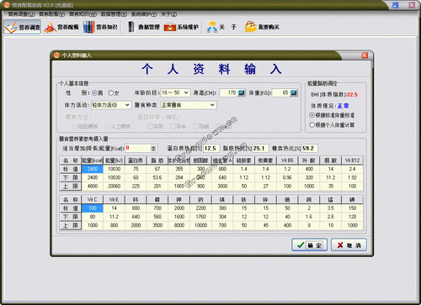
Task: Click fat heat ratio field 25.1
Action: coord(260,148)
